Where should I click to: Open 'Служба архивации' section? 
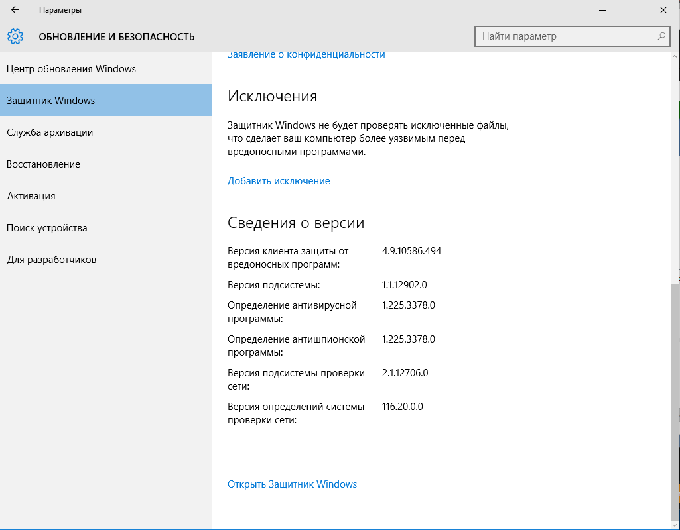coord(106,132)
